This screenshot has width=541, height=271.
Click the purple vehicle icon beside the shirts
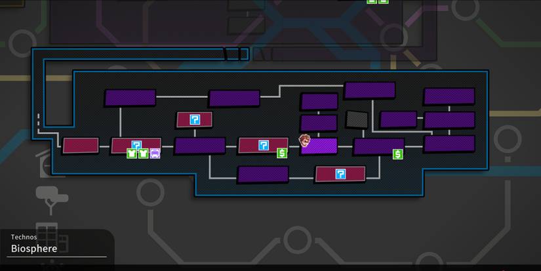pyautogui.click(x=155, y=154)
